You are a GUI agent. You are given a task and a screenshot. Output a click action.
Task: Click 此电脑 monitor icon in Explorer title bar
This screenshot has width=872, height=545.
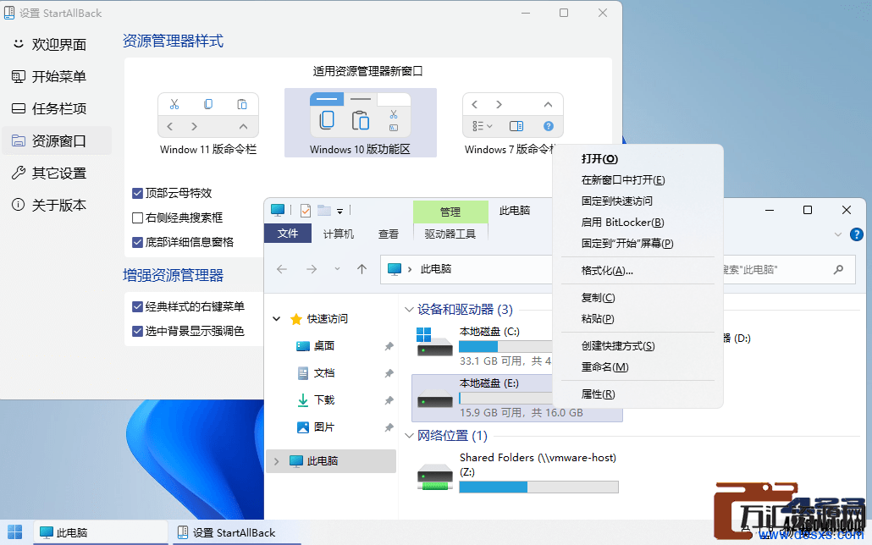[278, 210]
